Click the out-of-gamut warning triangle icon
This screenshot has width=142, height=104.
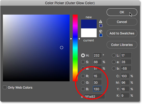point(101,21)
